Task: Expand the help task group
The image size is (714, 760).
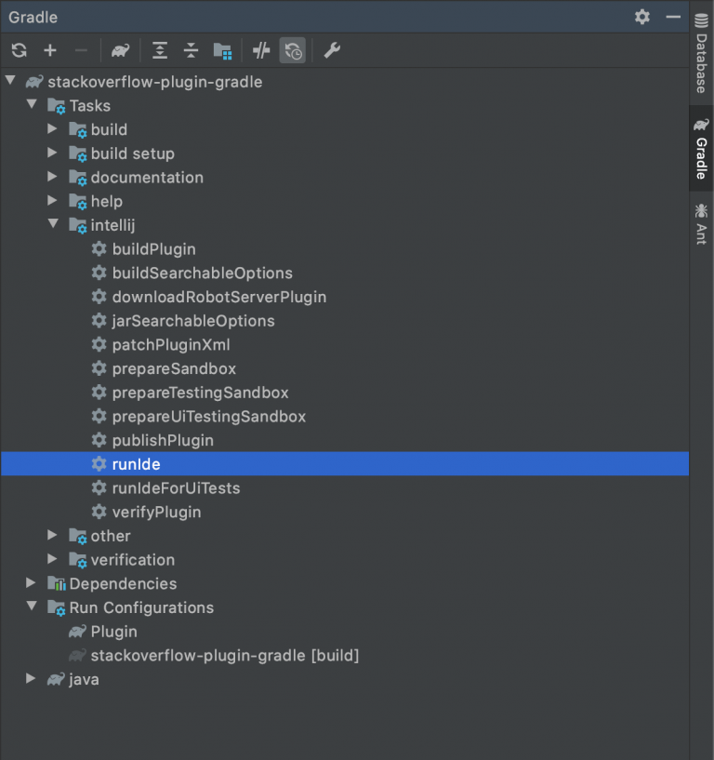Action: pos(52,200)
